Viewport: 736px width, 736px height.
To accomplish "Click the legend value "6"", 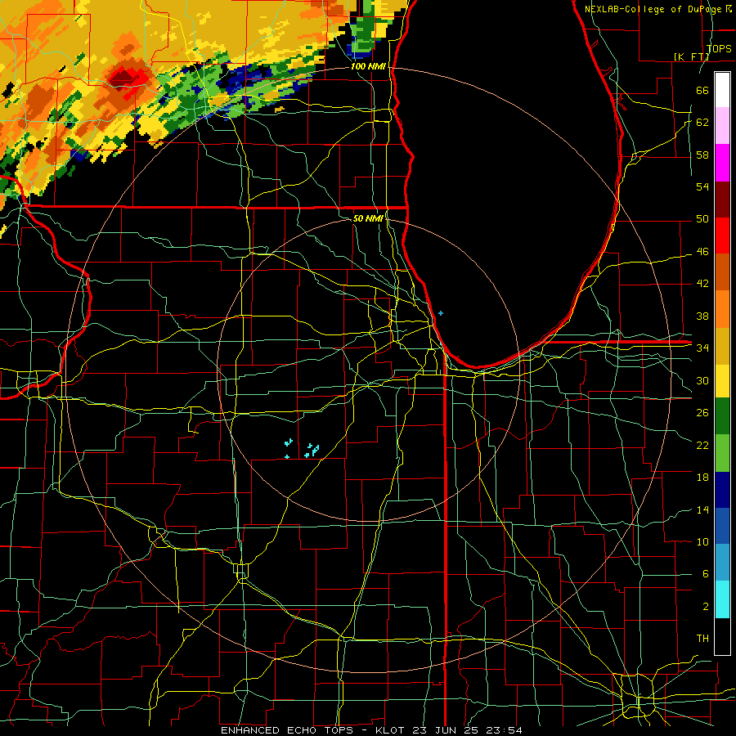I will [705, 574].
